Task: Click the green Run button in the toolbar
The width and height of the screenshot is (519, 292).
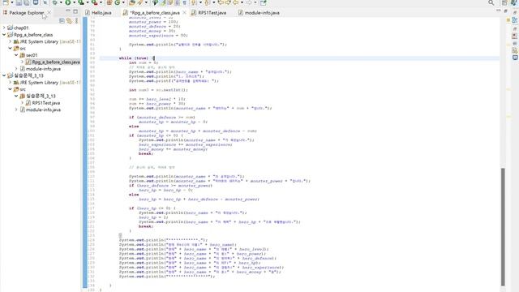Action: pos(68,2)
